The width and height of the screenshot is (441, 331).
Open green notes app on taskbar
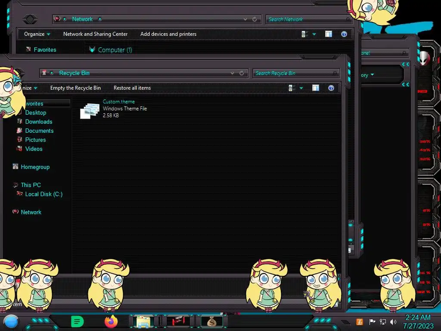click(x=77, y=322)
